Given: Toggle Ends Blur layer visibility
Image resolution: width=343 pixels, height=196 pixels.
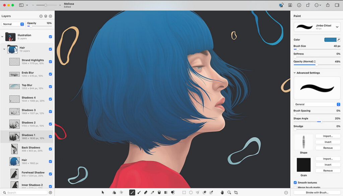Looking at the screenshot, I should 51,74.
